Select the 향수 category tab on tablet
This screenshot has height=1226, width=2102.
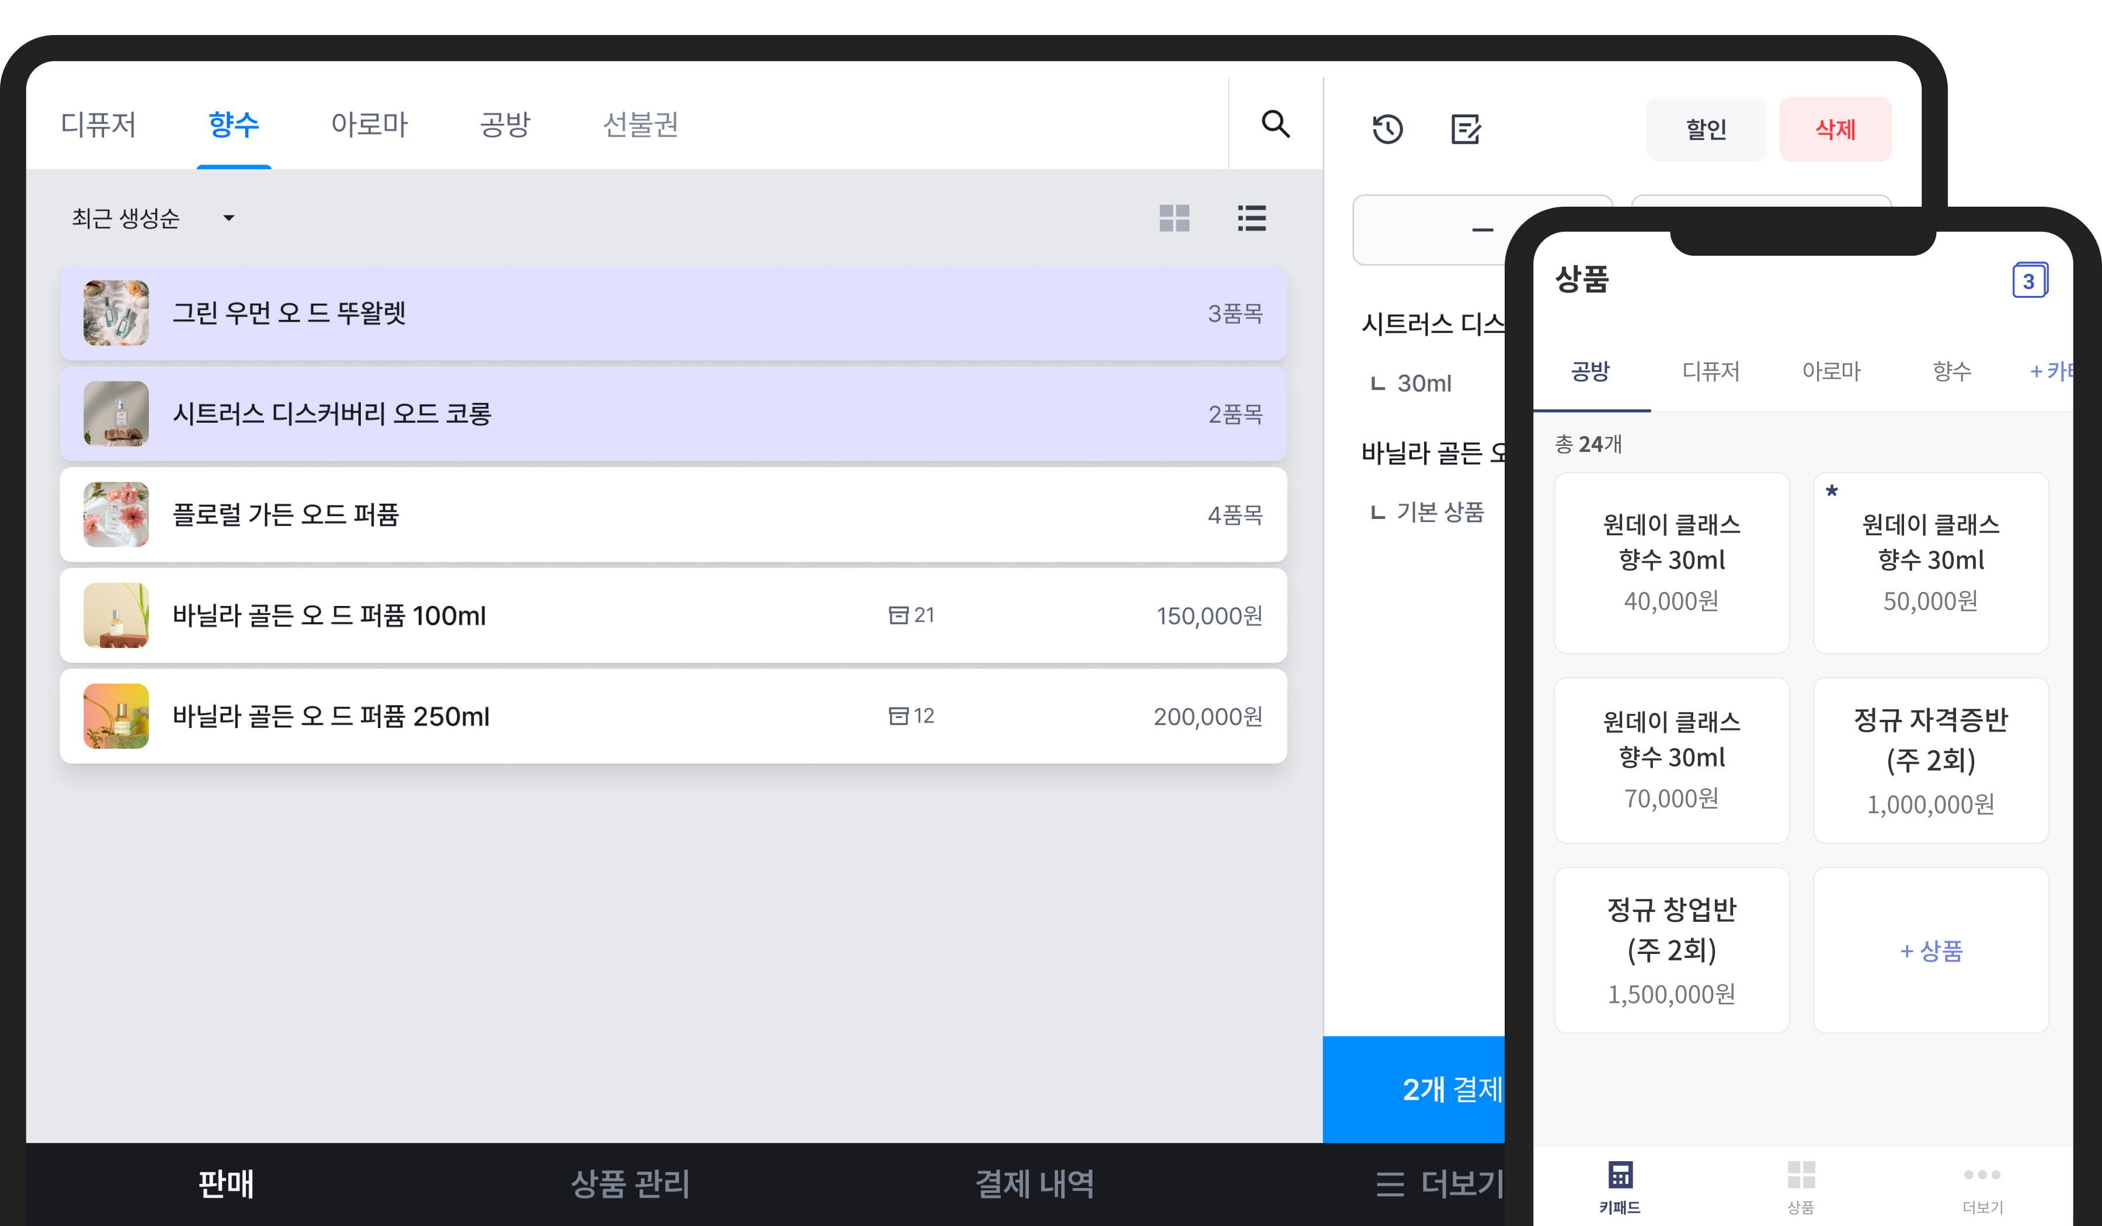pyautogui.click(x=234, y=124)
